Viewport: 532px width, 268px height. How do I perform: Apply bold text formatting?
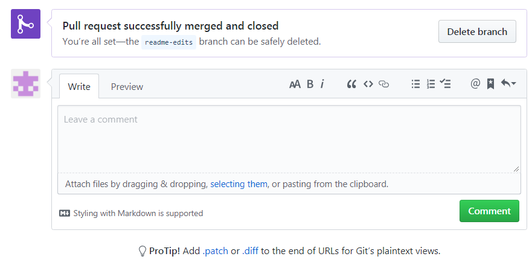pyautogui.click(x=310, y=85)
